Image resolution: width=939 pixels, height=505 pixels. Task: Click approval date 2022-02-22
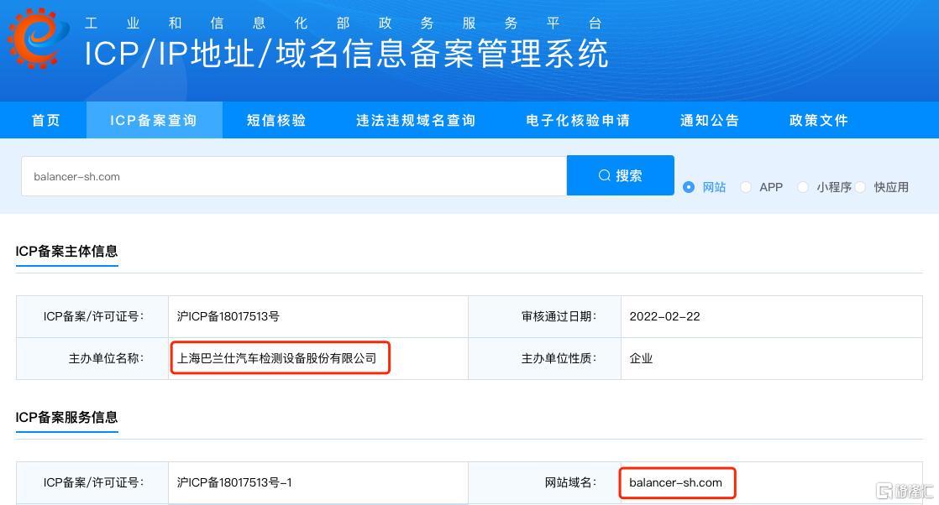coord(664,316)
